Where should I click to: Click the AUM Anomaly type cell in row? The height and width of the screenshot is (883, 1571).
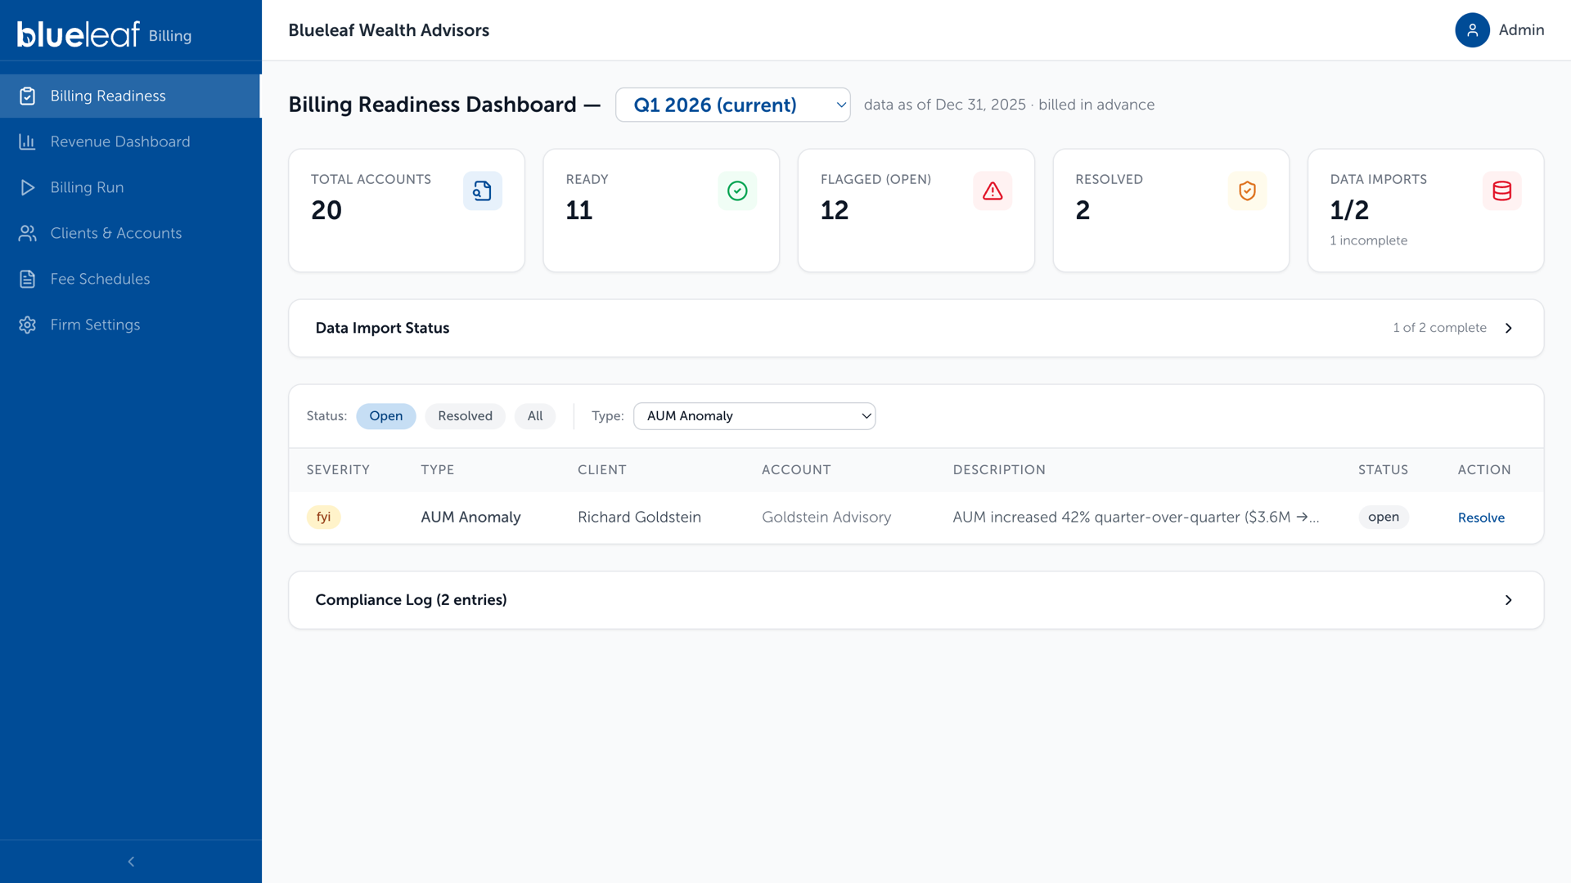tap(470, 518)
